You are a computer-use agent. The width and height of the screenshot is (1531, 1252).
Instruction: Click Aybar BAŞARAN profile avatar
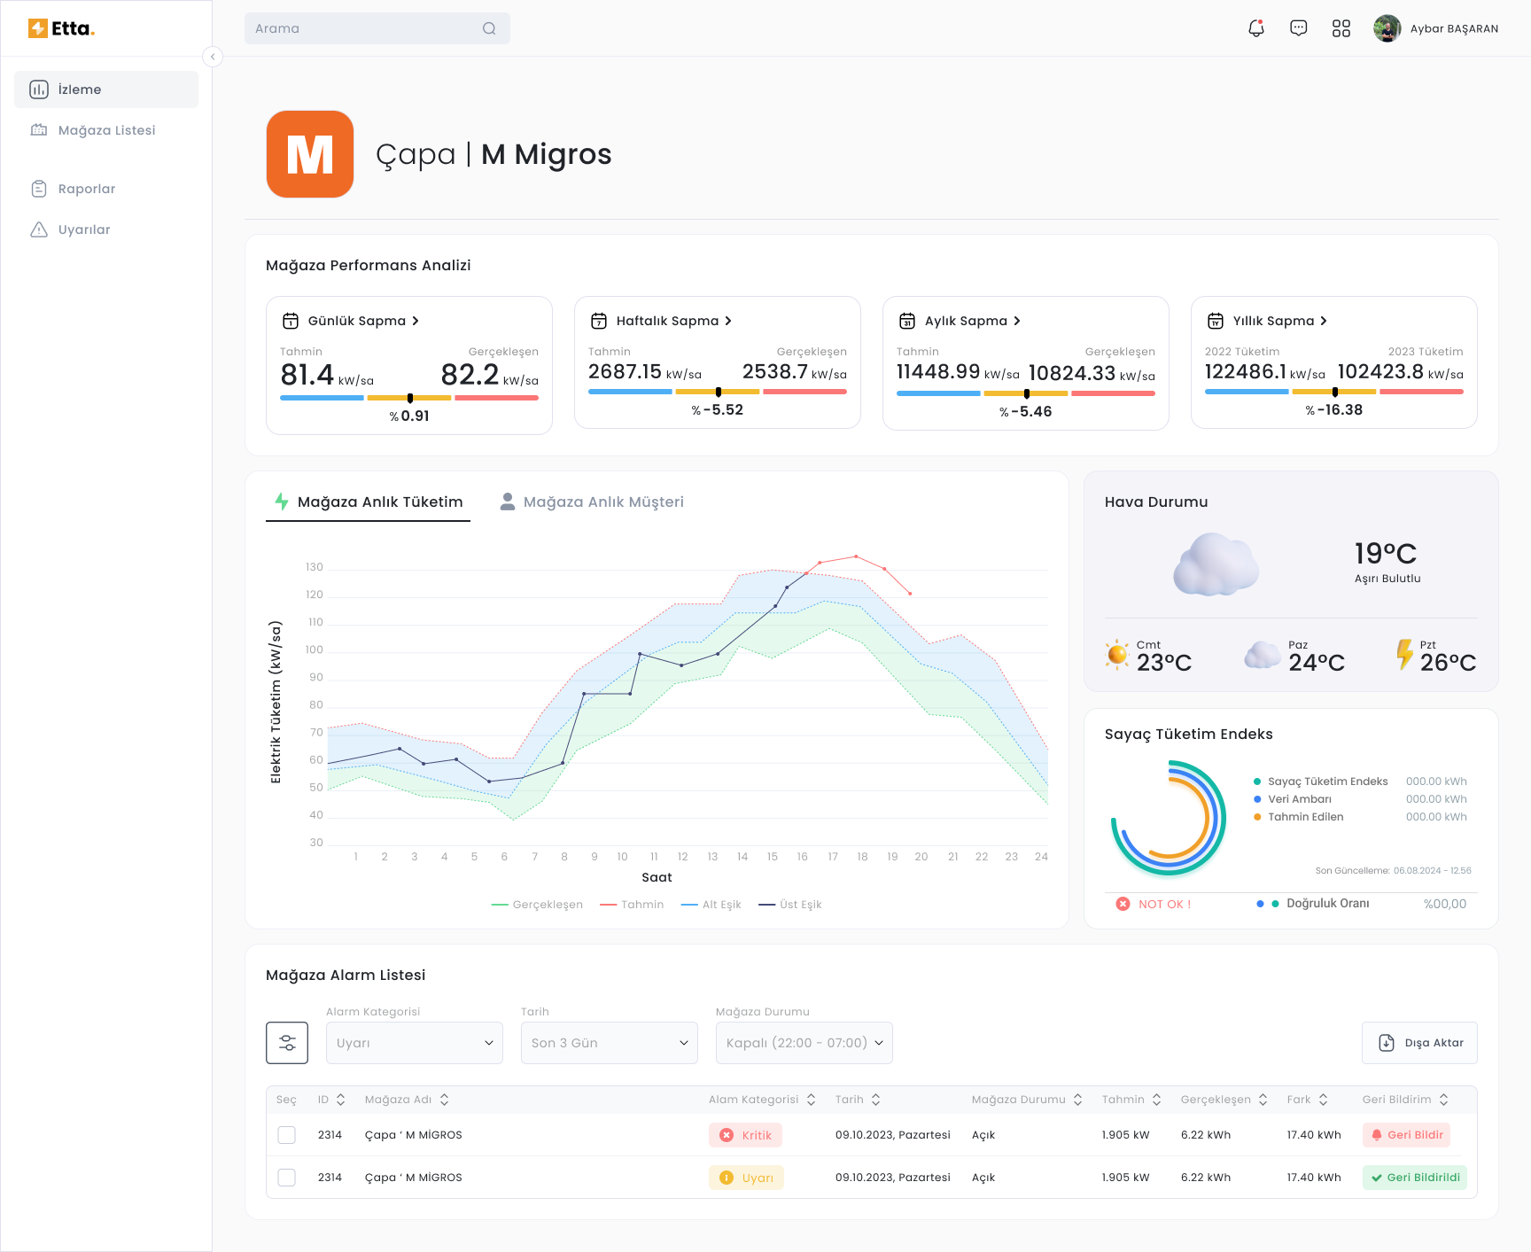(1387, 28)
